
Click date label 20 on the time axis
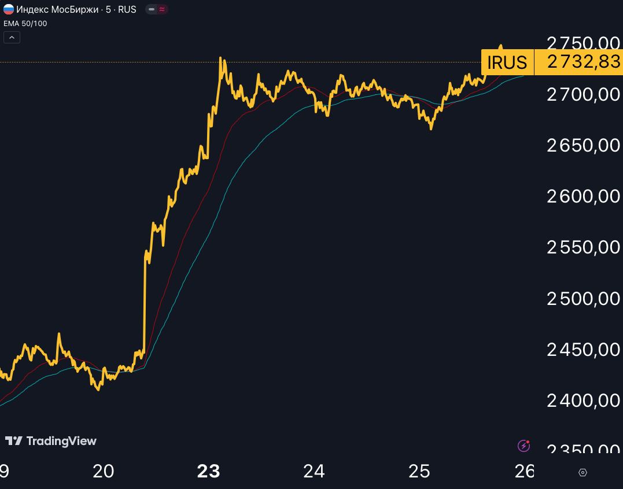click(x=104, y=472)
